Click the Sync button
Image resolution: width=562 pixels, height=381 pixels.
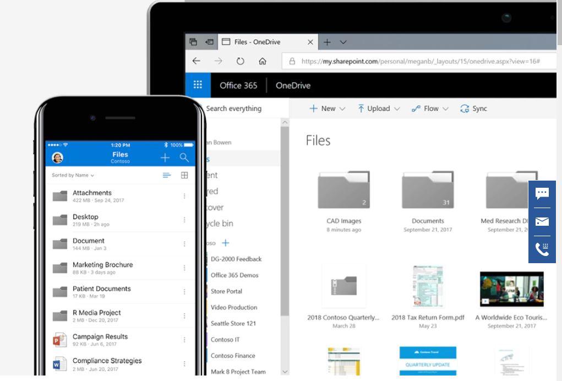(x=473, y=108)
